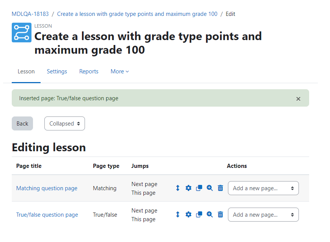Expand the More menu
Viewport: 330px width, 242px height.
point(120,71)
